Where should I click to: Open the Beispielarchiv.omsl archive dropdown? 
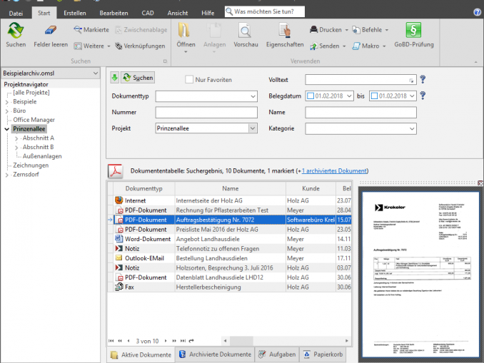tap(96, 73)
